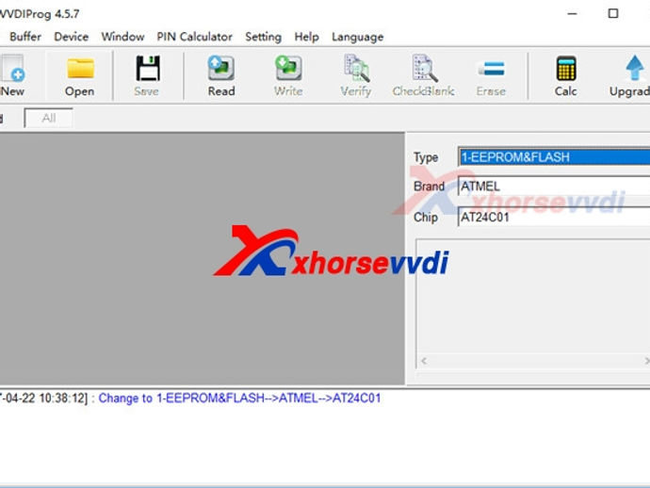Open the Language menu
The width and height of the screenshot is (650, 488).
[x=357, y=37]
